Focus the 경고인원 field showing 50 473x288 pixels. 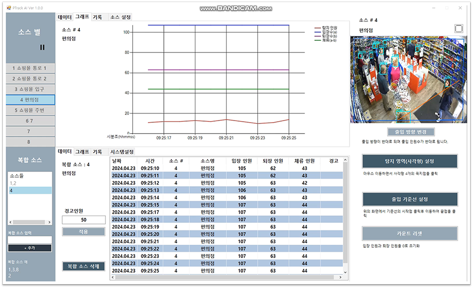click(x=83, y=220)
